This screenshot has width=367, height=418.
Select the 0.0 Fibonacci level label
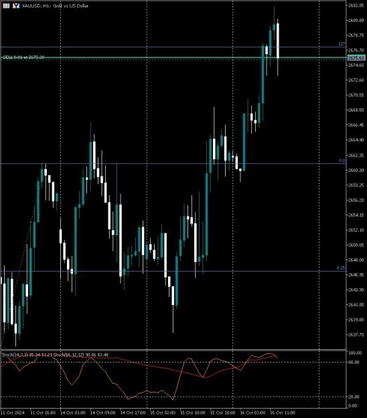342,161
